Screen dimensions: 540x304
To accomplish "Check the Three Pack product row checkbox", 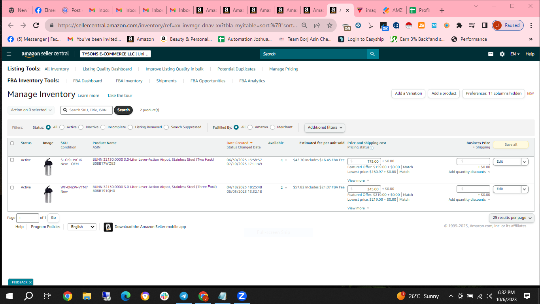I will pos(12,188).
